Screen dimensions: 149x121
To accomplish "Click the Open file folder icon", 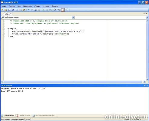I will (6, 10).
